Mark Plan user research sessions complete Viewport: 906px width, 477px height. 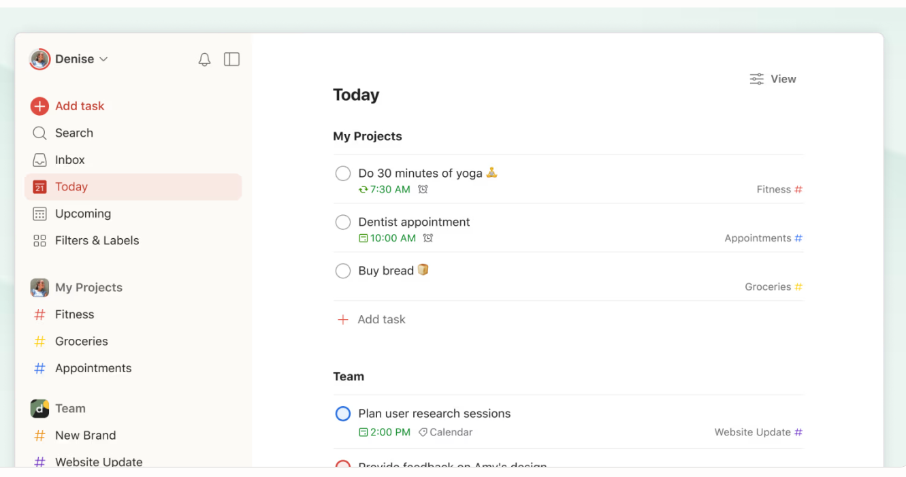pos(342,413)
